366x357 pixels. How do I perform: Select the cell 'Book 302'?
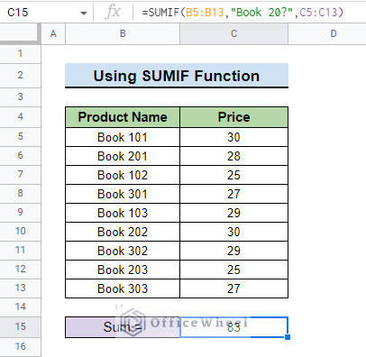pyautogui.click(x=123, y=251)
